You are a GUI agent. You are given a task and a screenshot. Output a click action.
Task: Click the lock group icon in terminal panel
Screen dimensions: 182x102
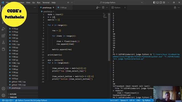point(175,8)
